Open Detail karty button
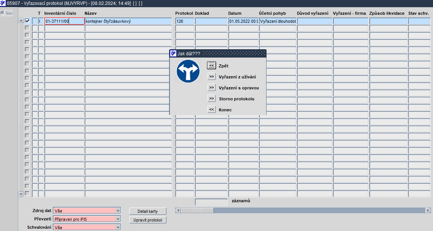 [x=148, y=211]
